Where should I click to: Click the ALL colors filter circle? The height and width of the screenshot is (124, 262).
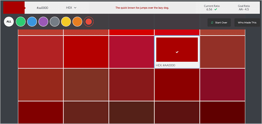coord(9,22)
